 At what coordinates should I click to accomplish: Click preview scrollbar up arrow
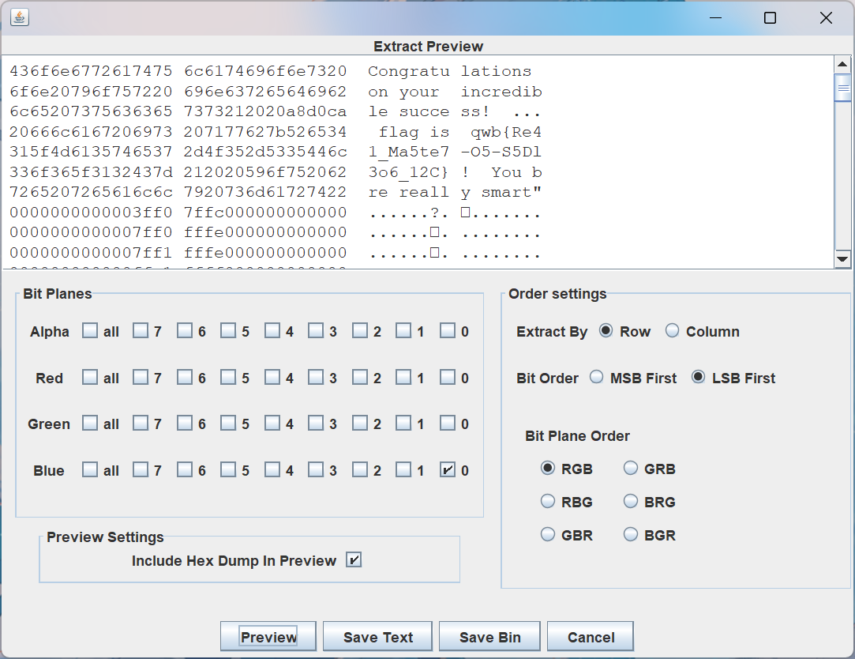(842, 65)
